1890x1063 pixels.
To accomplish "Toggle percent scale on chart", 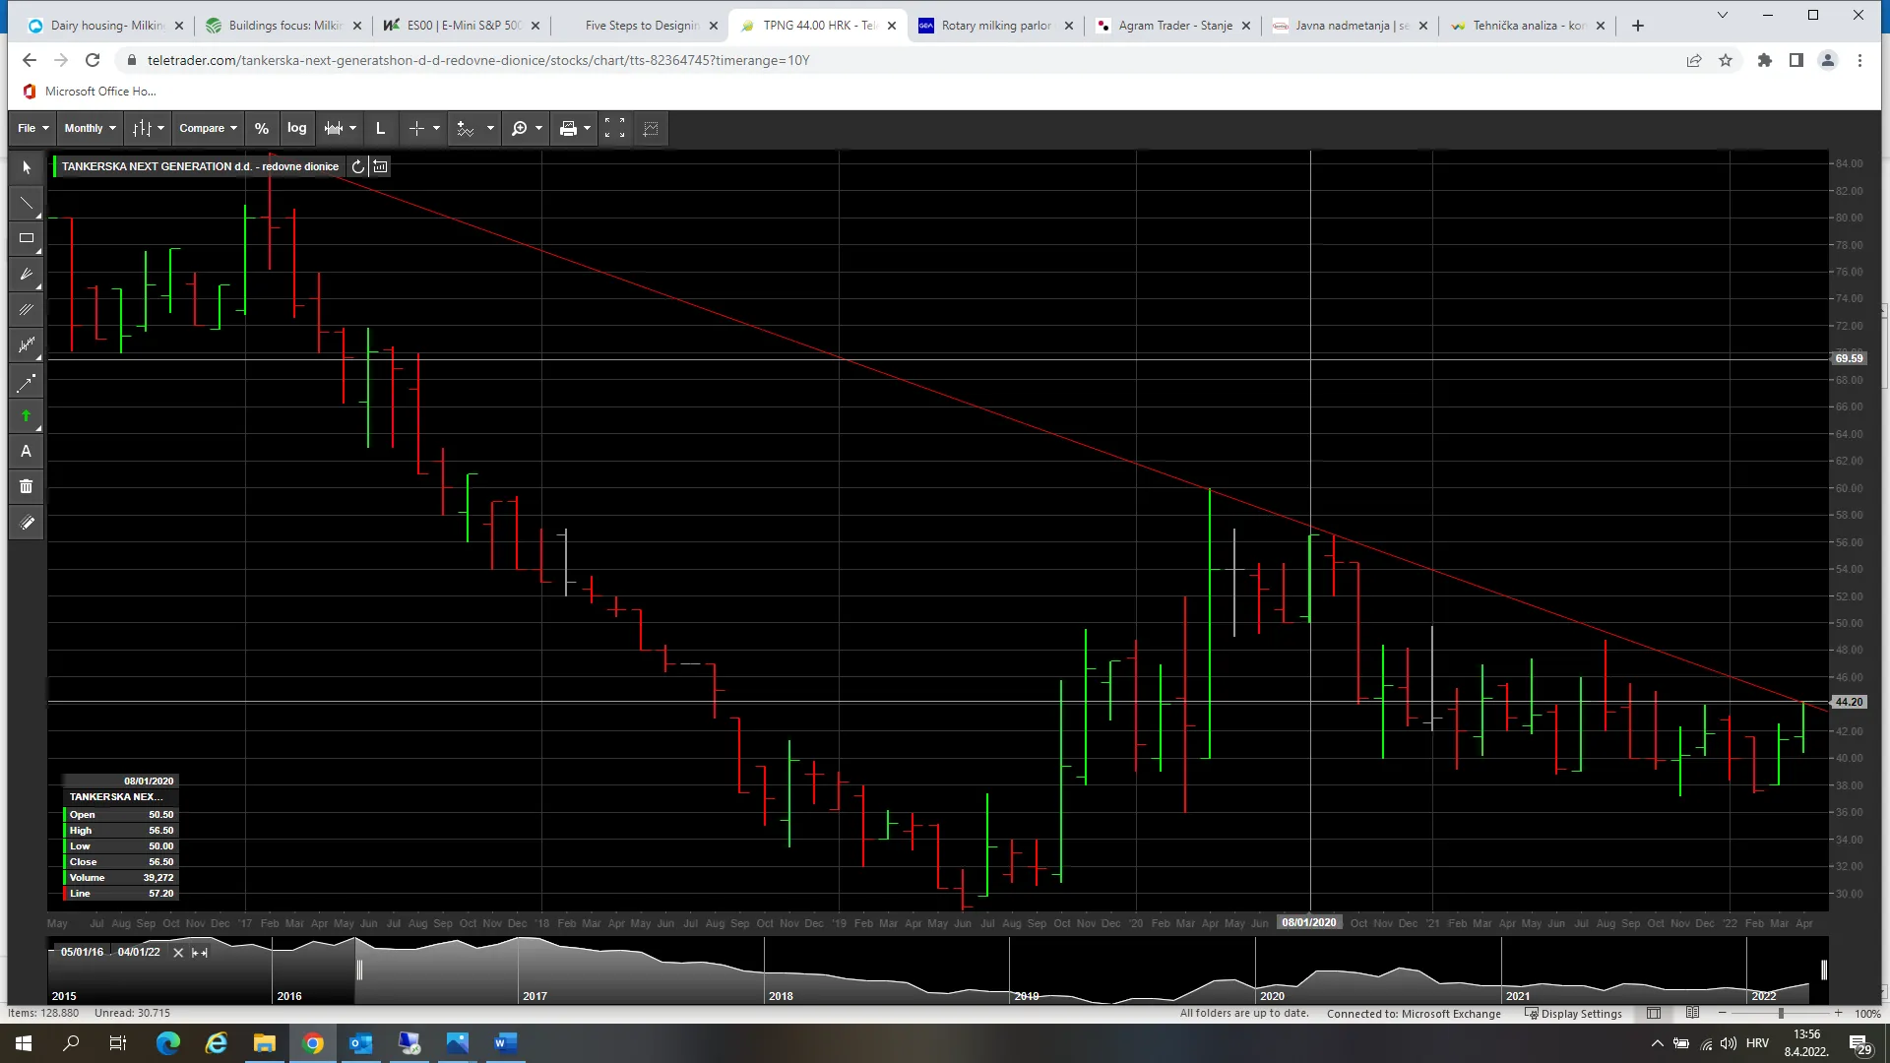I will coord(261,128).
